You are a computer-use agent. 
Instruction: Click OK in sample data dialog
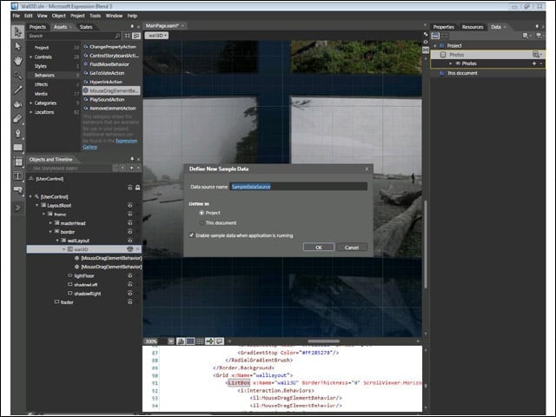point(319,247)
